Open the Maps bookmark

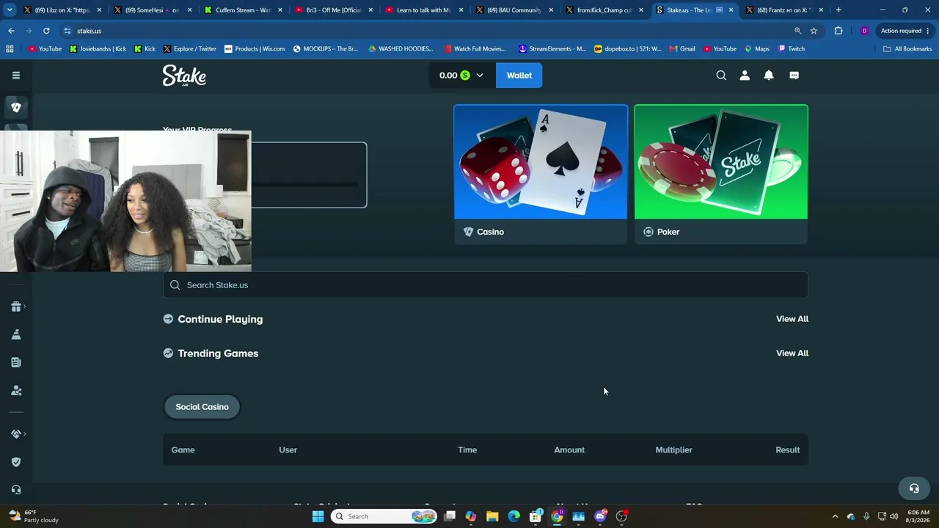[x=757, y=49]
